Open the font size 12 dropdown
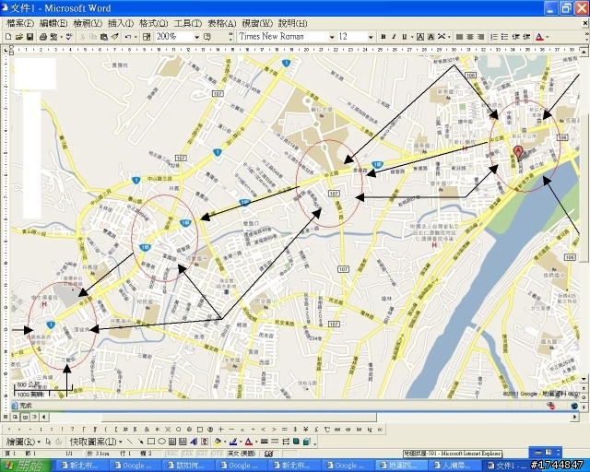The image size is (590, 472). pyautogui.click(x=371, y=37)
